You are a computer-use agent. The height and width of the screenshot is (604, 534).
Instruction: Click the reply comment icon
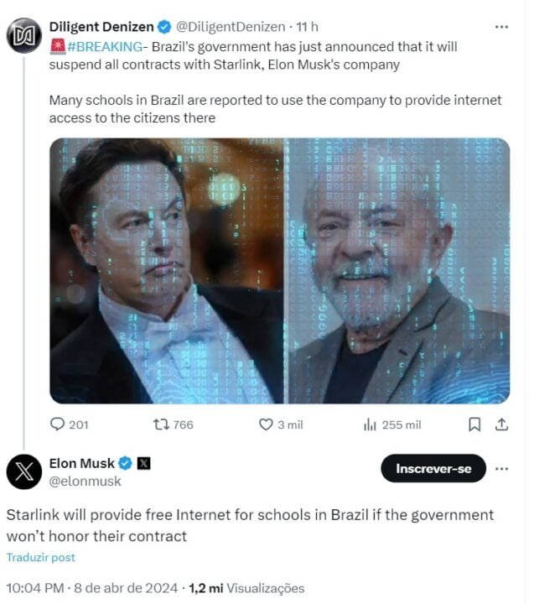pos(58,424)
